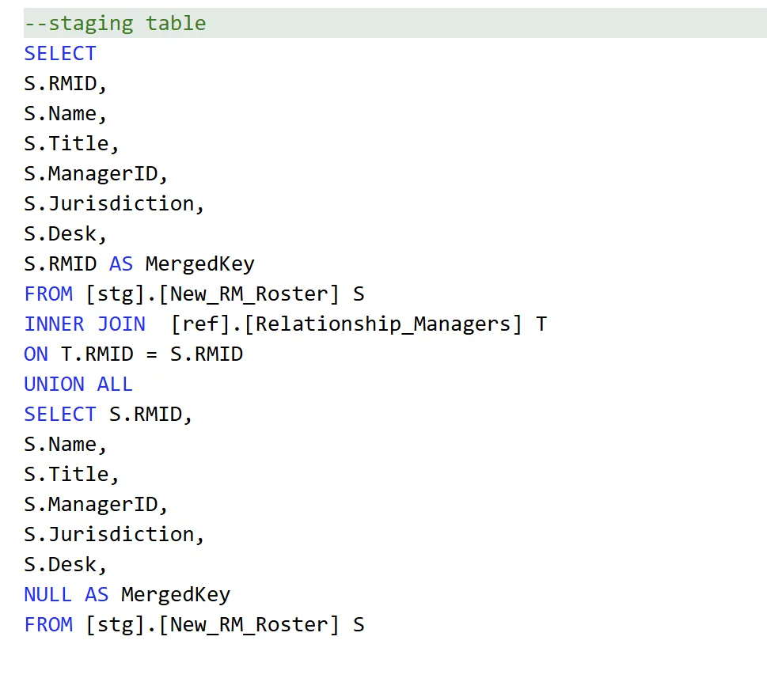Click 'S.Desk,' directly above 'NULL AS MergedKey'
Screen dimensions: 767x682
click(x=65, y=565)
